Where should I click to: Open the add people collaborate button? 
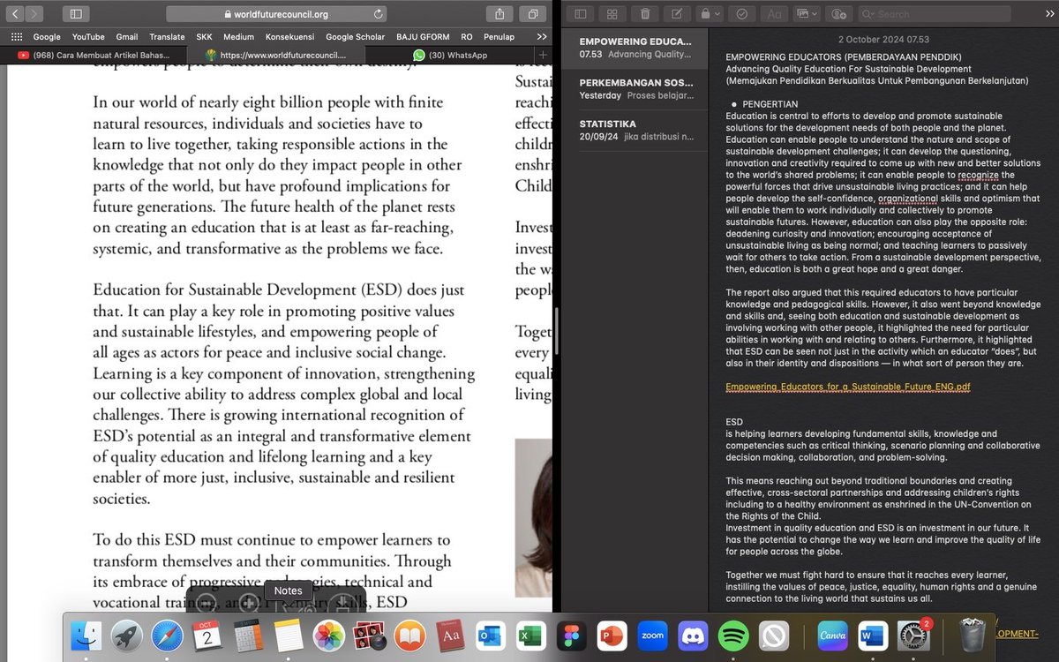click(x=839, y=14)
